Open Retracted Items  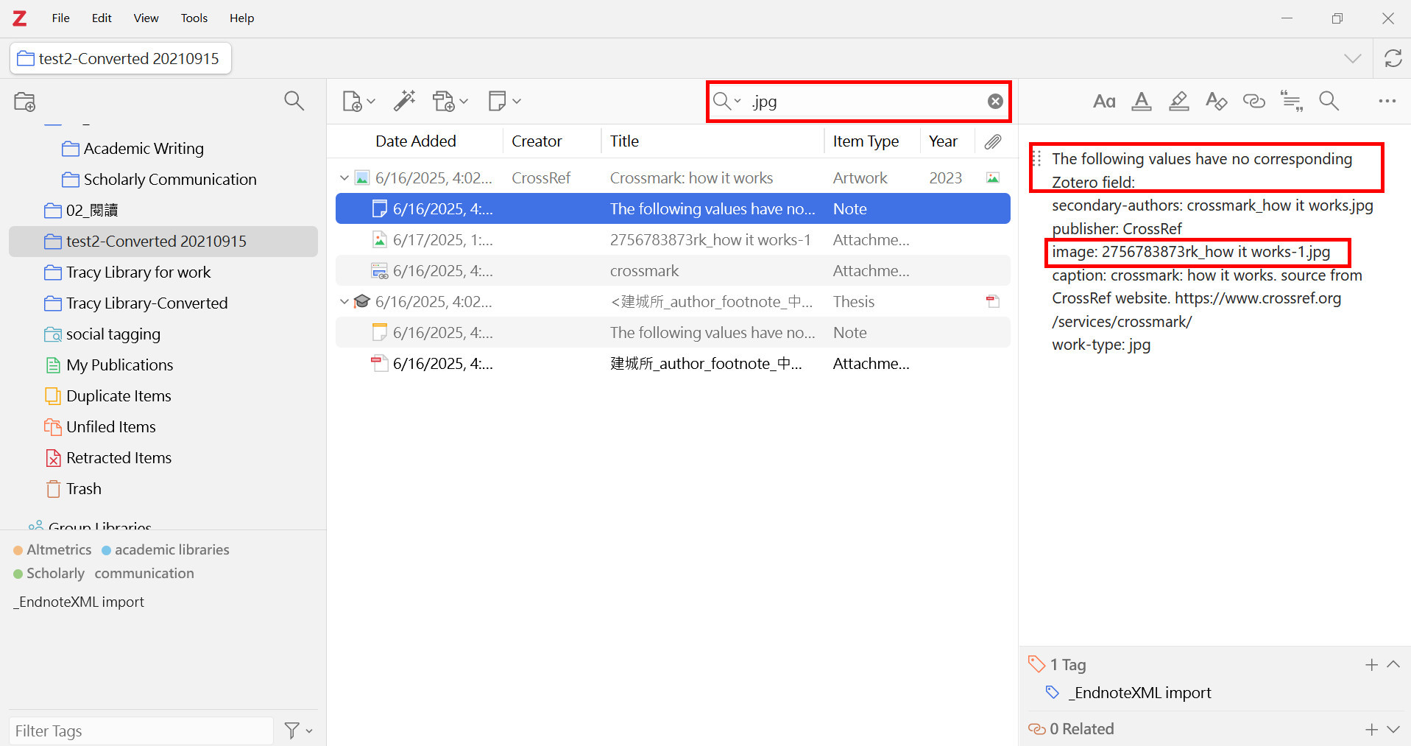(x=119, y=458)
